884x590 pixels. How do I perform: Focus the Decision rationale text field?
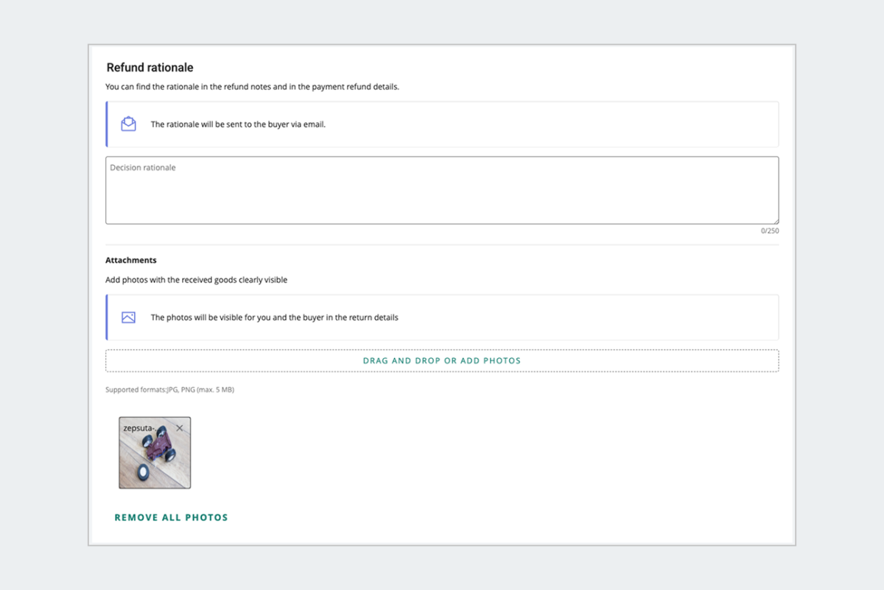tap(442, 189)
